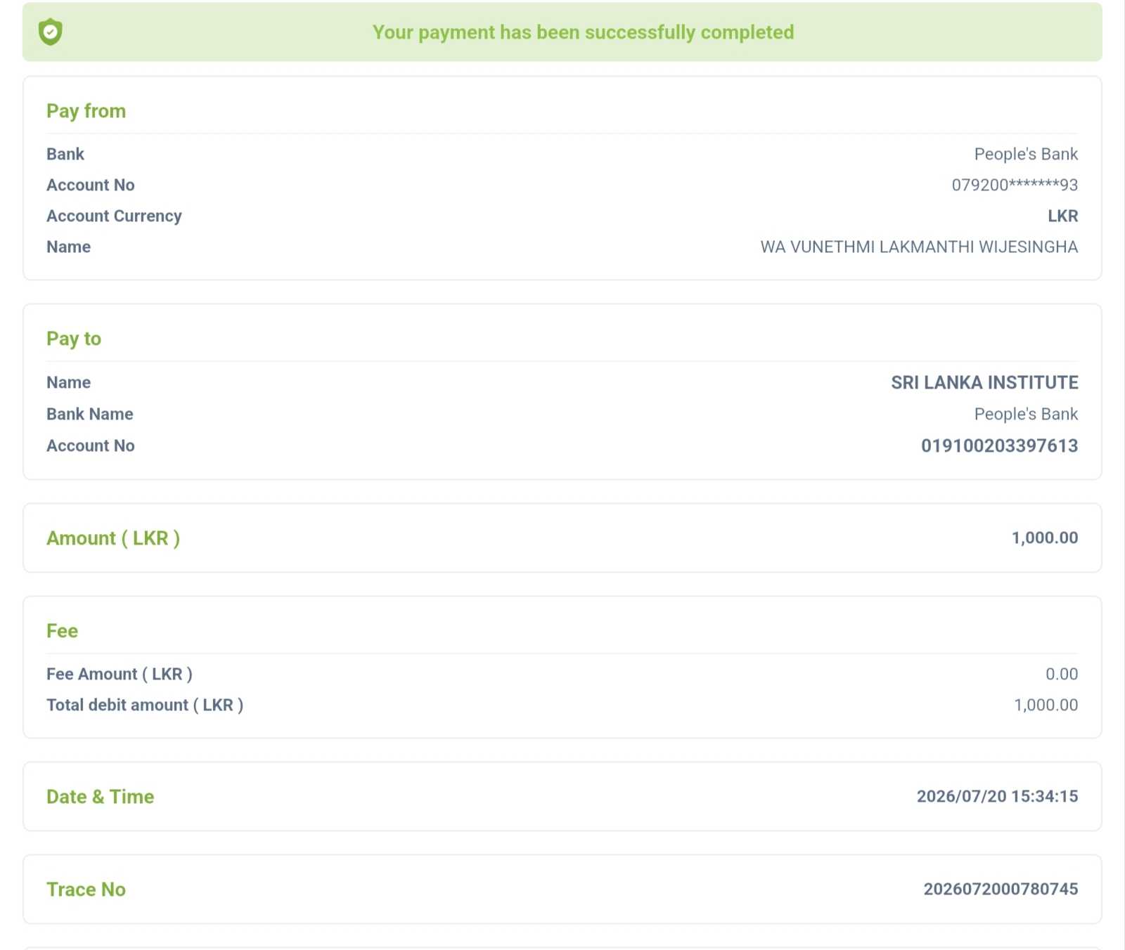Screen dimensions: 1125x950
Task: Select the 0.00 fee amount
Action: (1061, 674)
